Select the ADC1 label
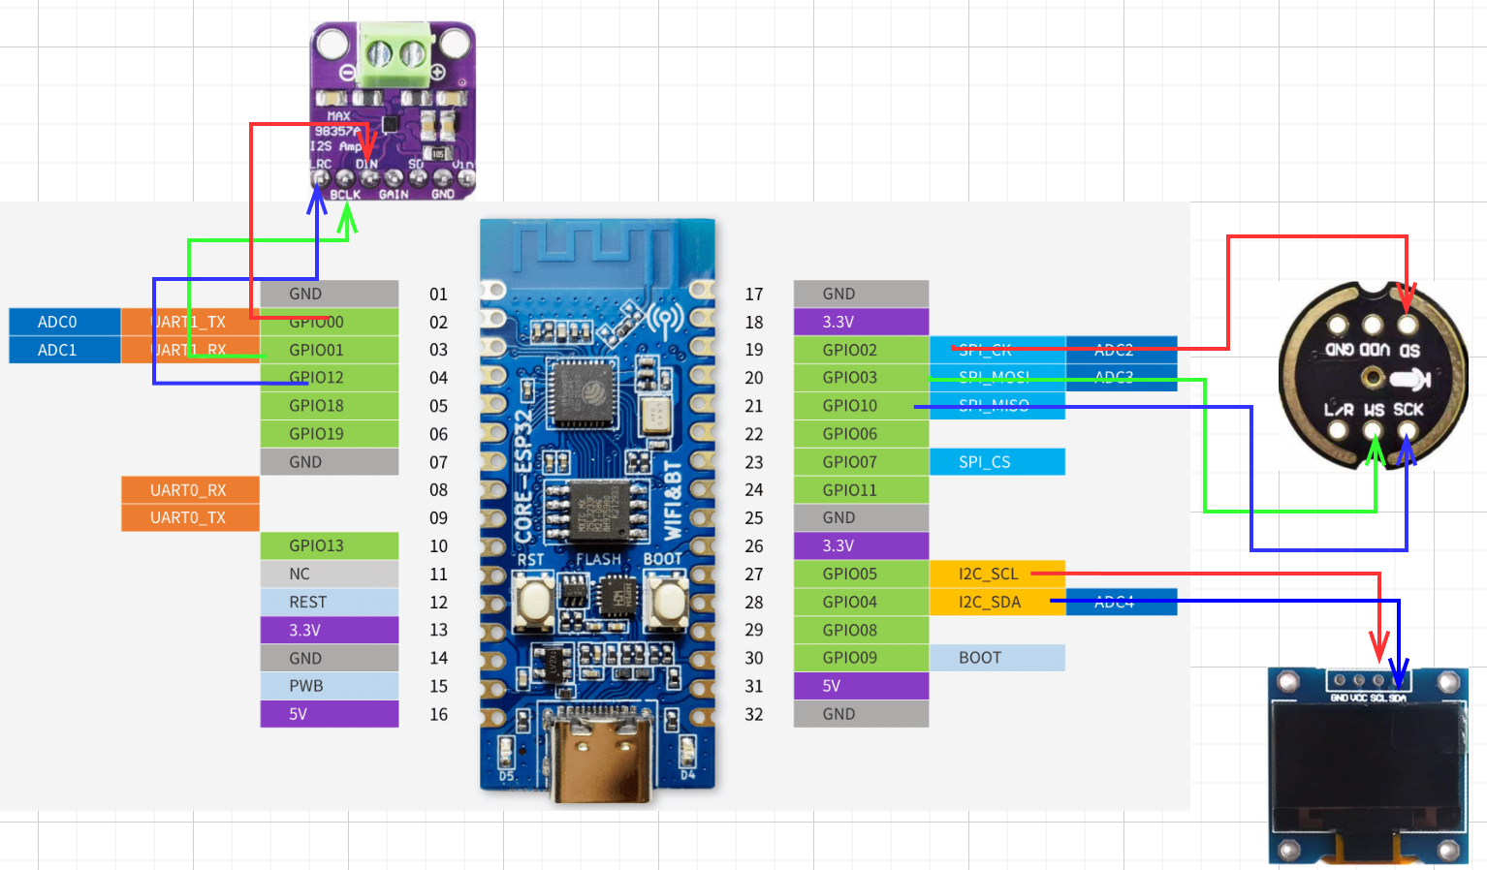 (x=65, y=350)
